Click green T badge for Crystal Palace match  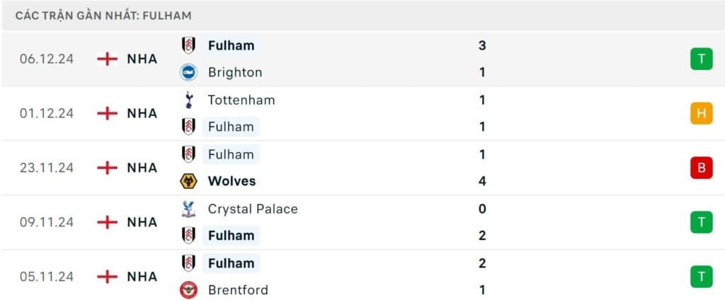click(x=701, y=222)
